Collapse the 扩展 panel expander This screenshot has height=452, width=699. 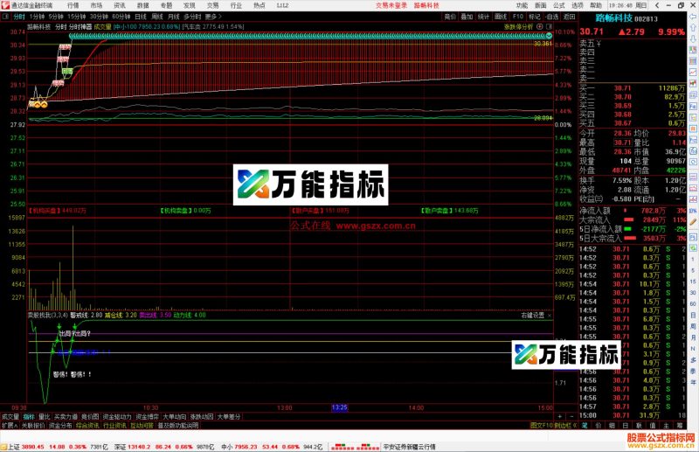[x=10, y=426]
